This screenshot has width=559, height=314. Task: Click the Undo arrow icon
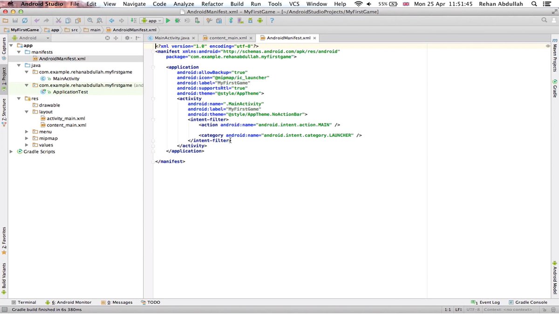[37, 20]
